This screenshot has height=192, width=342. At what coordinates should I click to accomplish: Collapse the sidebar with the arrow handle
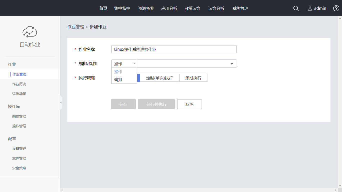(x=61, y=103)
